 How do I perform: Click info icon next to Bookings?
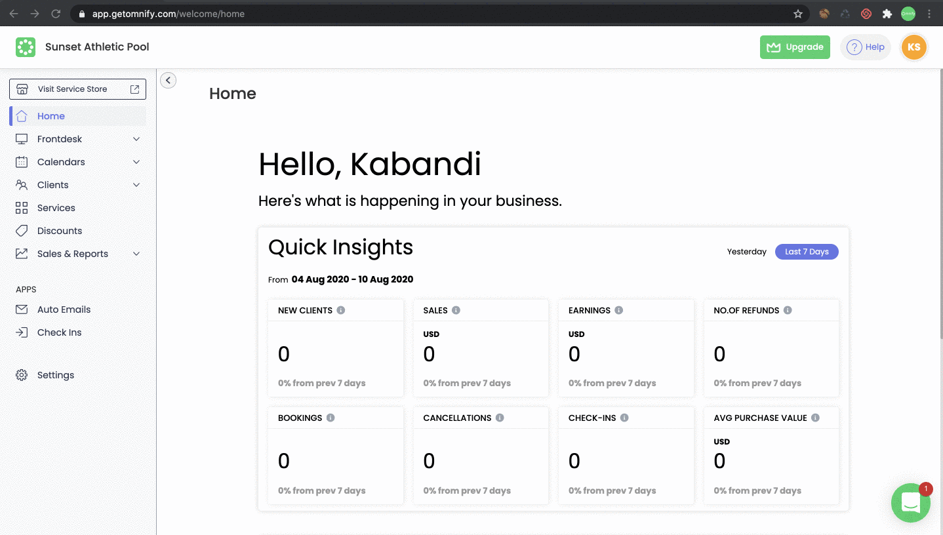[331, 418]
